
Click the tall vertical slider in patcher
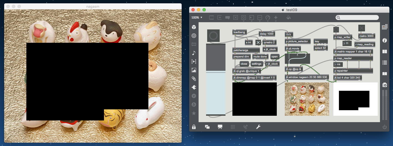(216, 79)
